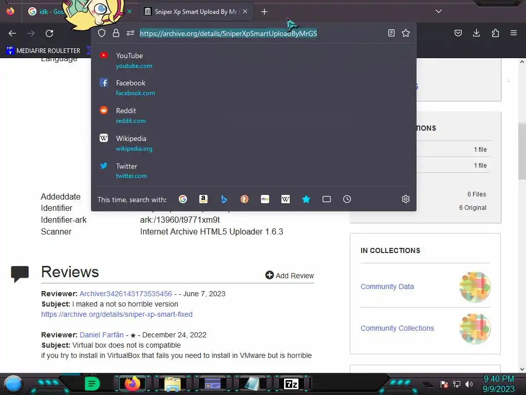This screenshot has height=395, width=526.
Task: Click scrollbar down arrow
Action: 522,369
